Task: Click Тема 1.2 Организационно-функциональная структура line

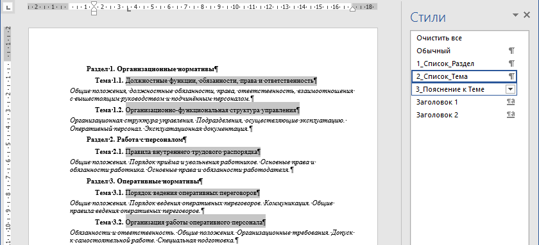Action: 198,110
